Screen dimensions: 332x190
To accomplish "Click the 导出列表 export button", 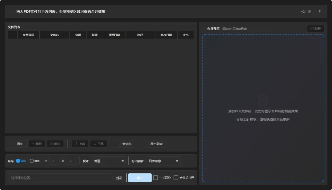I will (155, 144).
